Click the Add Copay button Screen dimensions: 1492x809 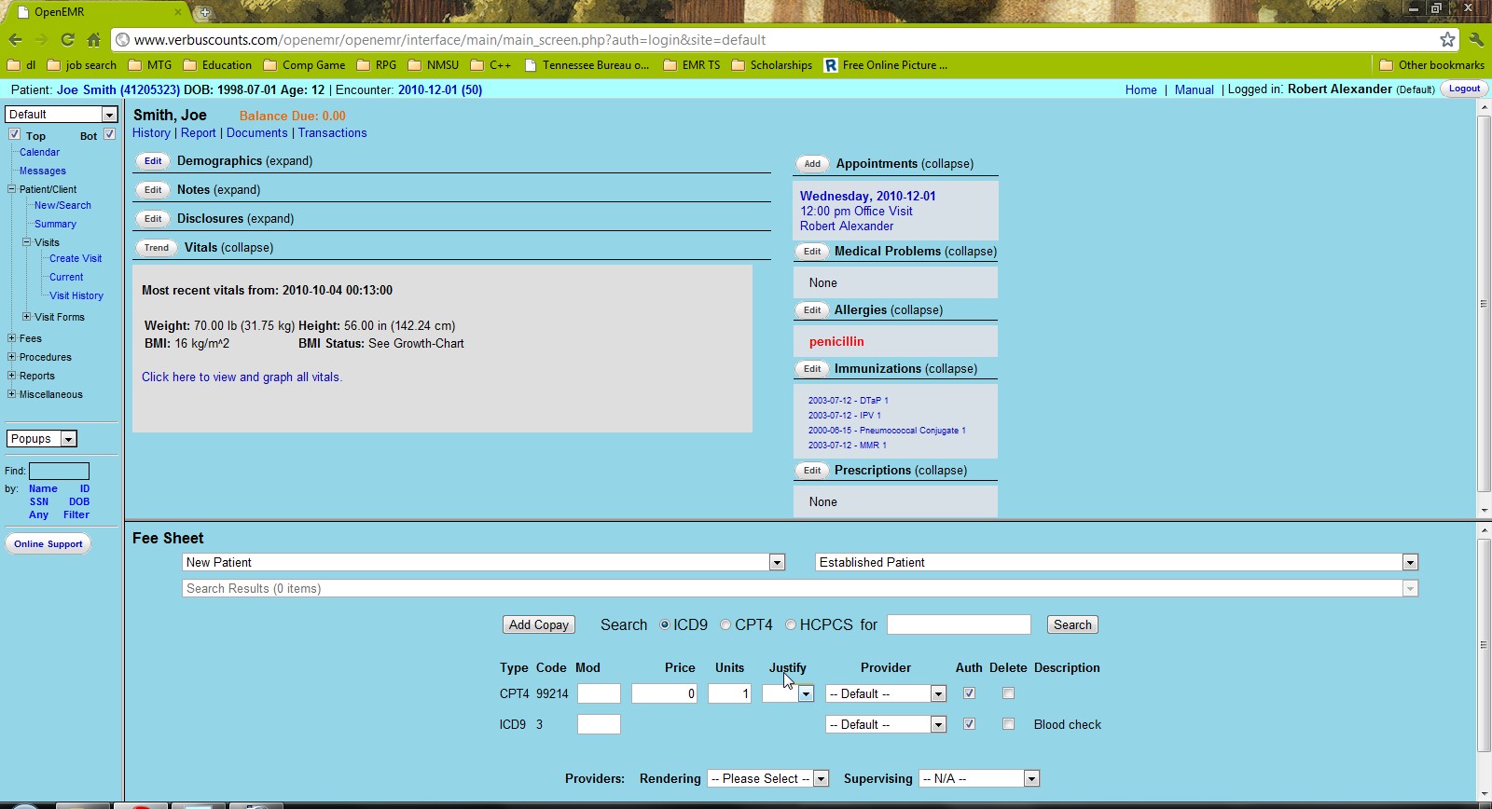539,624
